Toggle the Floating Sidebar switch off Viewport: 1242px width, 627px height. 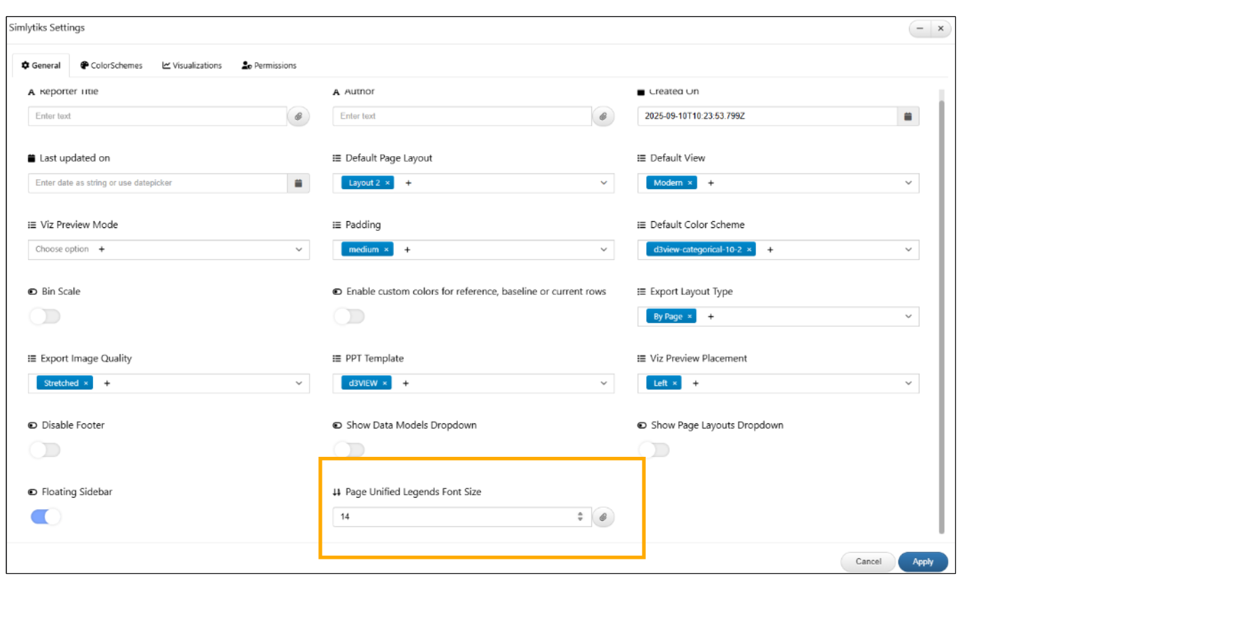point(45,517)
